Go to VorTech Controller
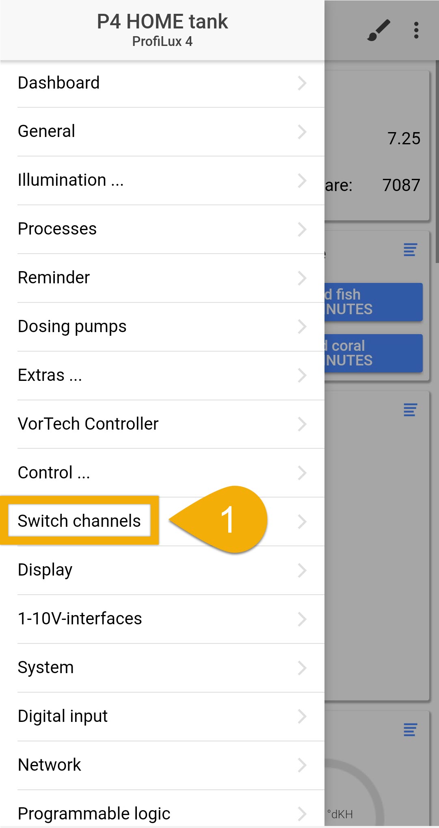The width and height of the screenshot is (439, 828). [162, 424]
